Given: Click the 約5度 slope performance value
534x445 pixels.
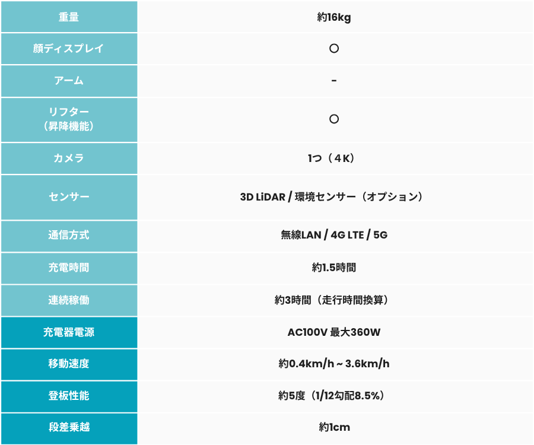Looking at the screenshot, I should (x=334, y=396).
